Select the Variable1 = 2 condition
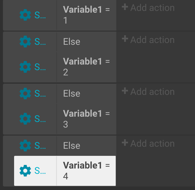195x190 pixels. coord(87,67)
